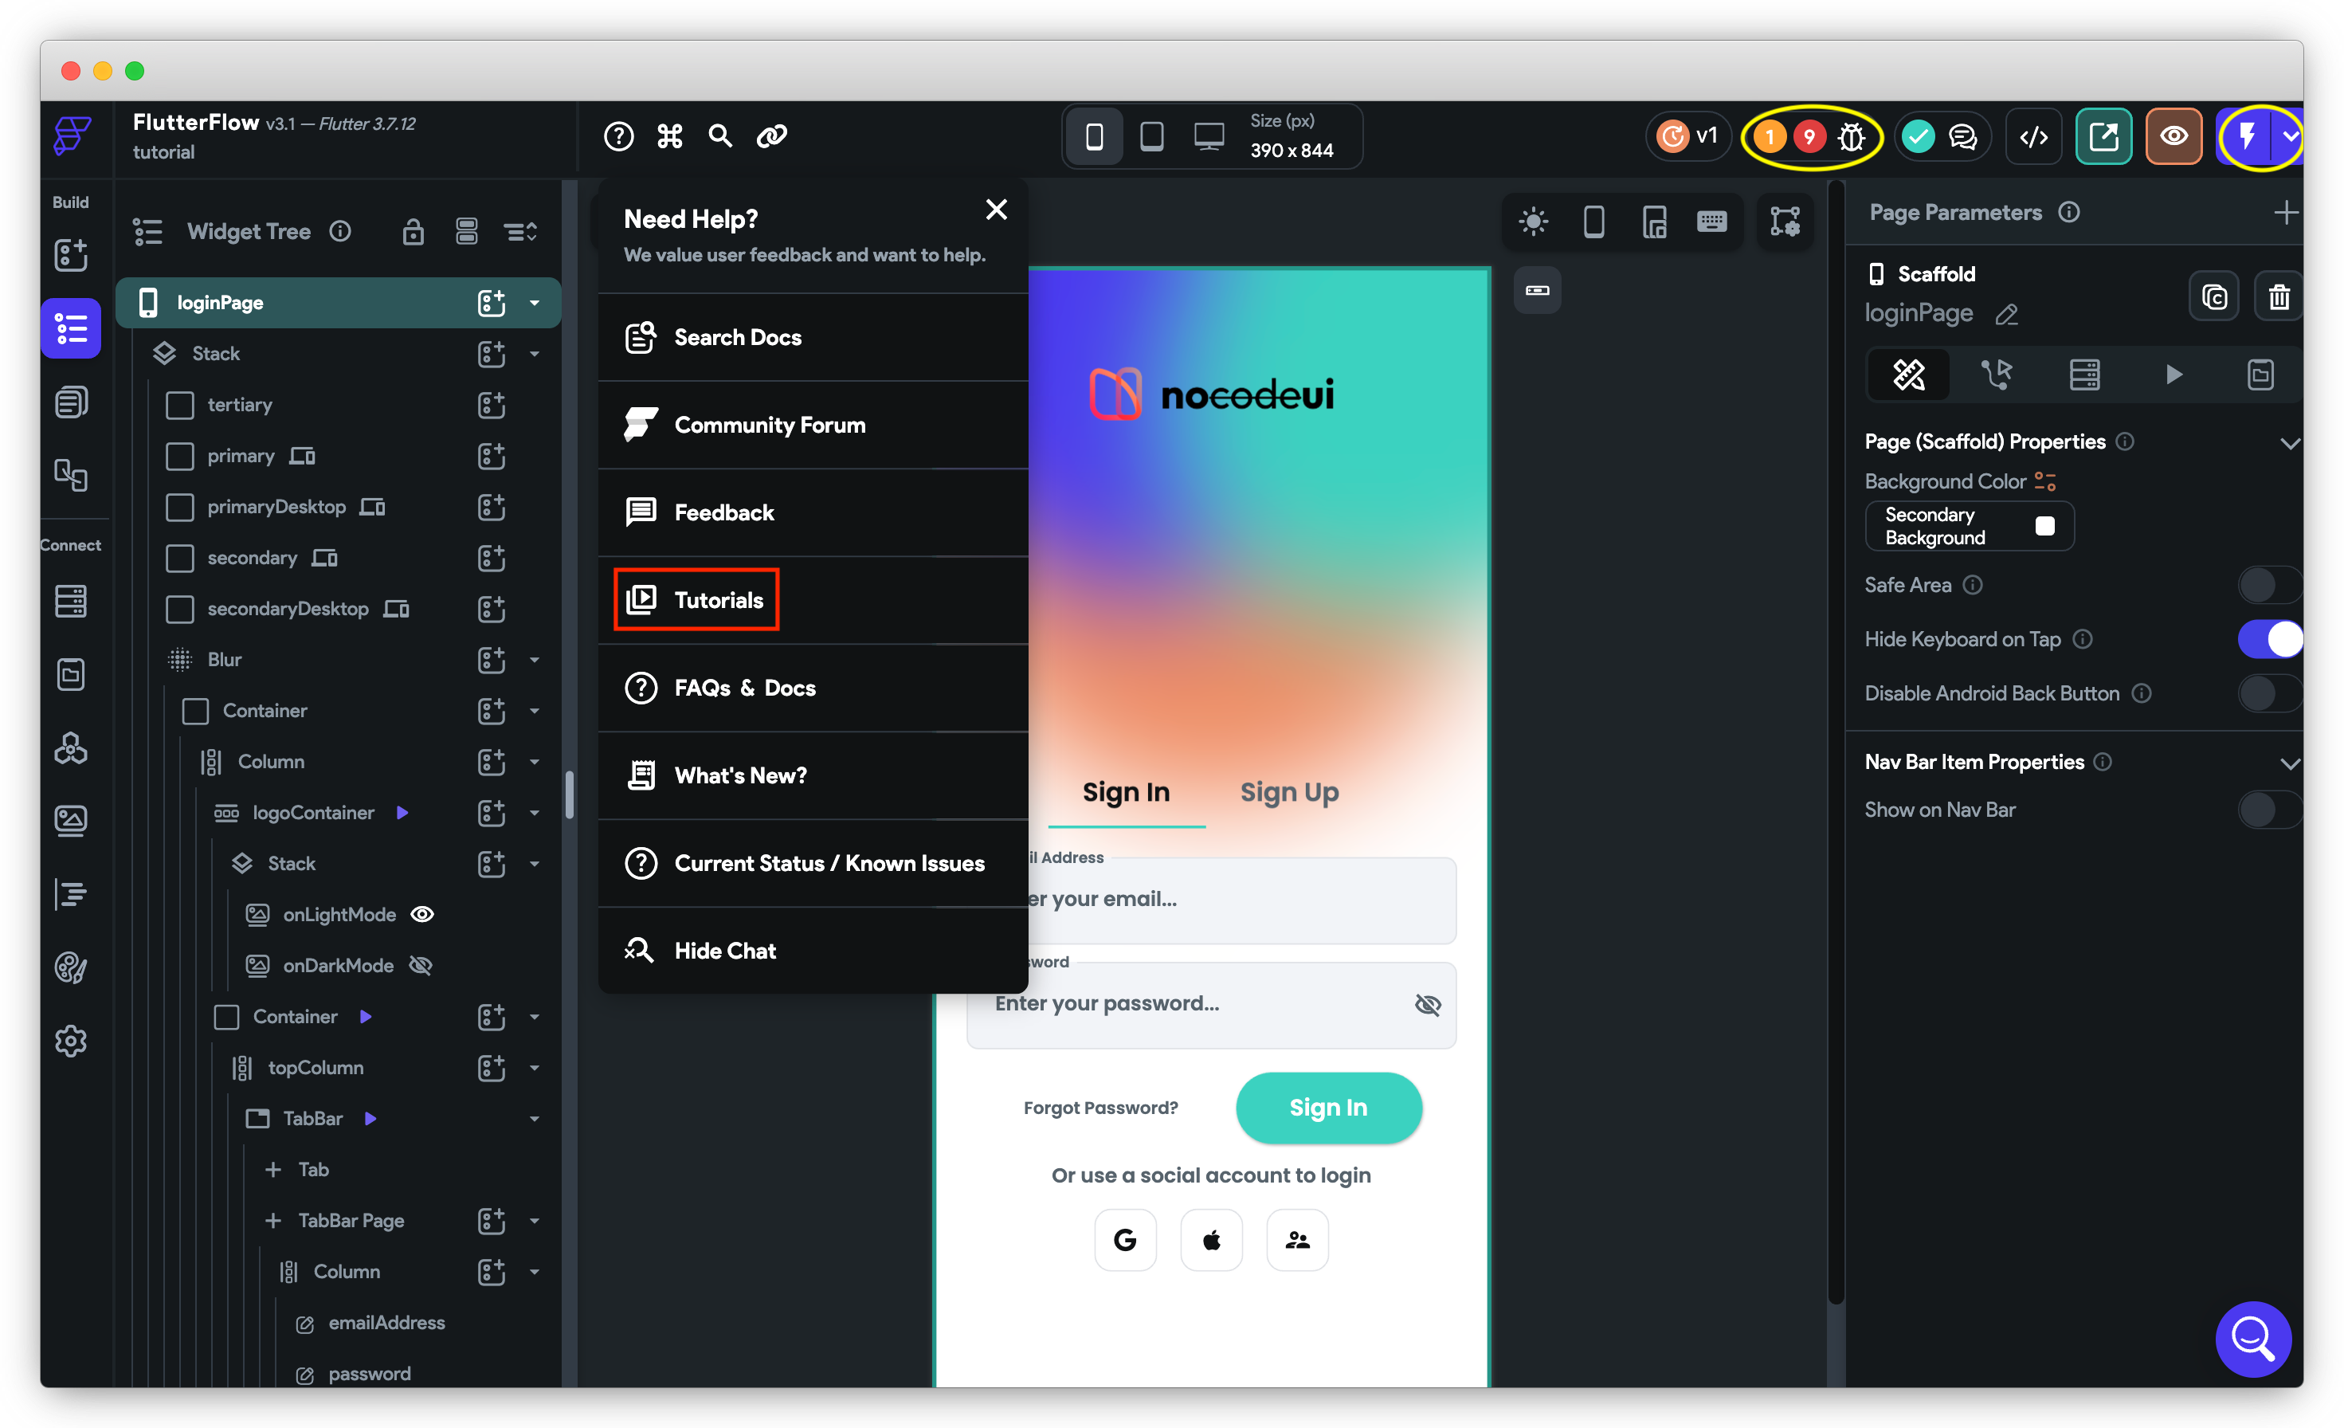Open FAQs & Docs entry

coord(813,688)
